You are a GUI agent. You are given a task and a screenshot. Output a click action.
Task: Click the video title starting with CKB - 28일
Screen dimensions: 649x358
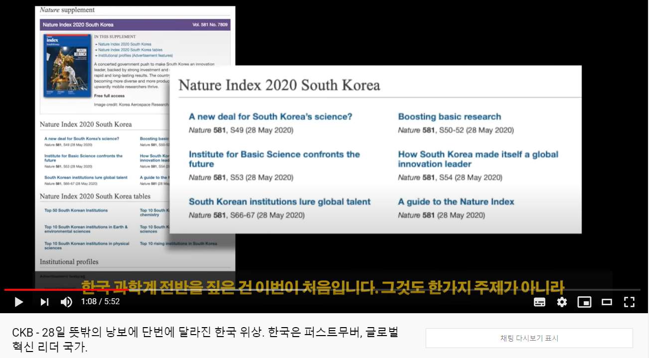(x=205, y=340)
